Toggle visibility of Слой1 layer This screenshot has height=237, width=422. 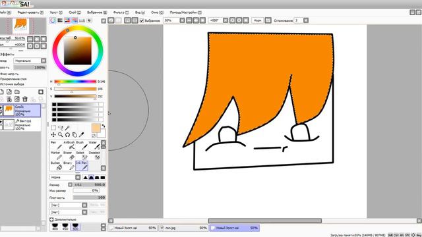tap(1, 107)
